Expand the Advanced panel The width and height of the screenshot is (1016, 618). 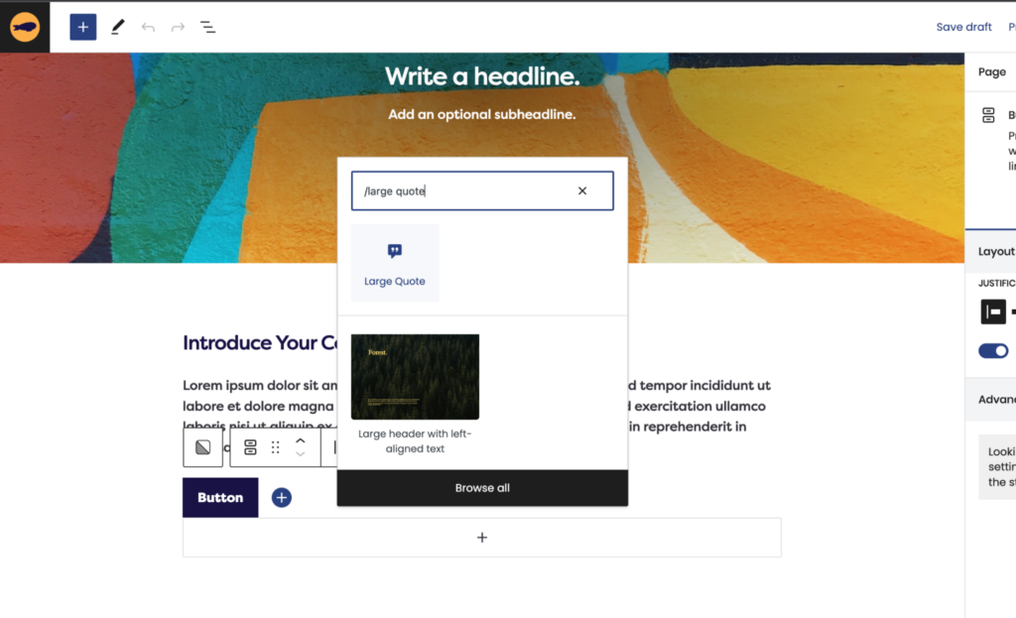pos(995,399)
